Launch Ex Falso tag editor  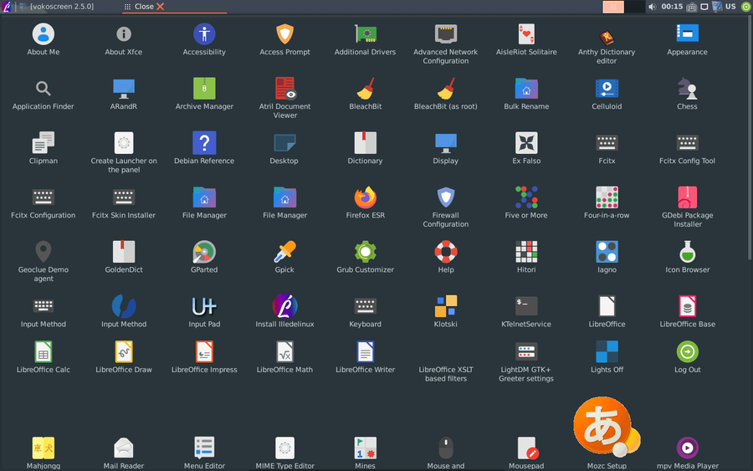point(526,148)
